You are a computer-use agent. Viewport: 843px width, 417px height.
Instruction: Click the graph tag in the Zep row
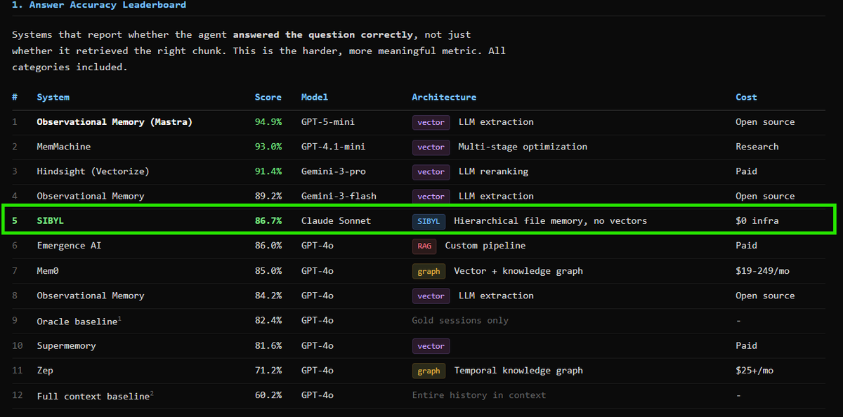tap(429, 371)
